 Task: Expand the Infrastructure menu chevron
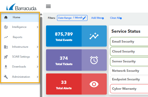(37, 47)
